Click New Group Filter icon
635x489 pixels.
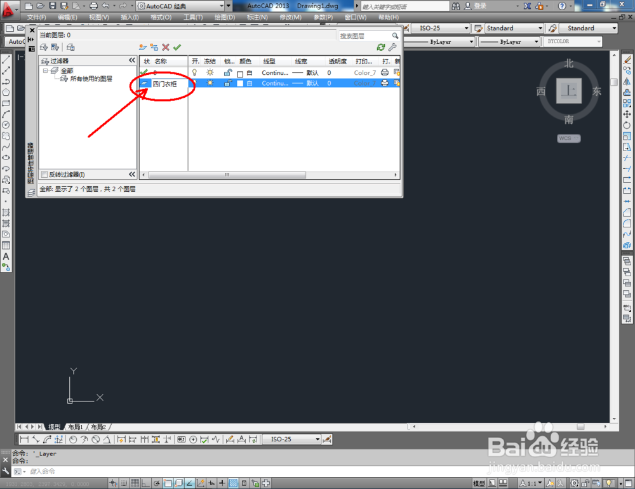pyautogui.click(x=55, y=48)
